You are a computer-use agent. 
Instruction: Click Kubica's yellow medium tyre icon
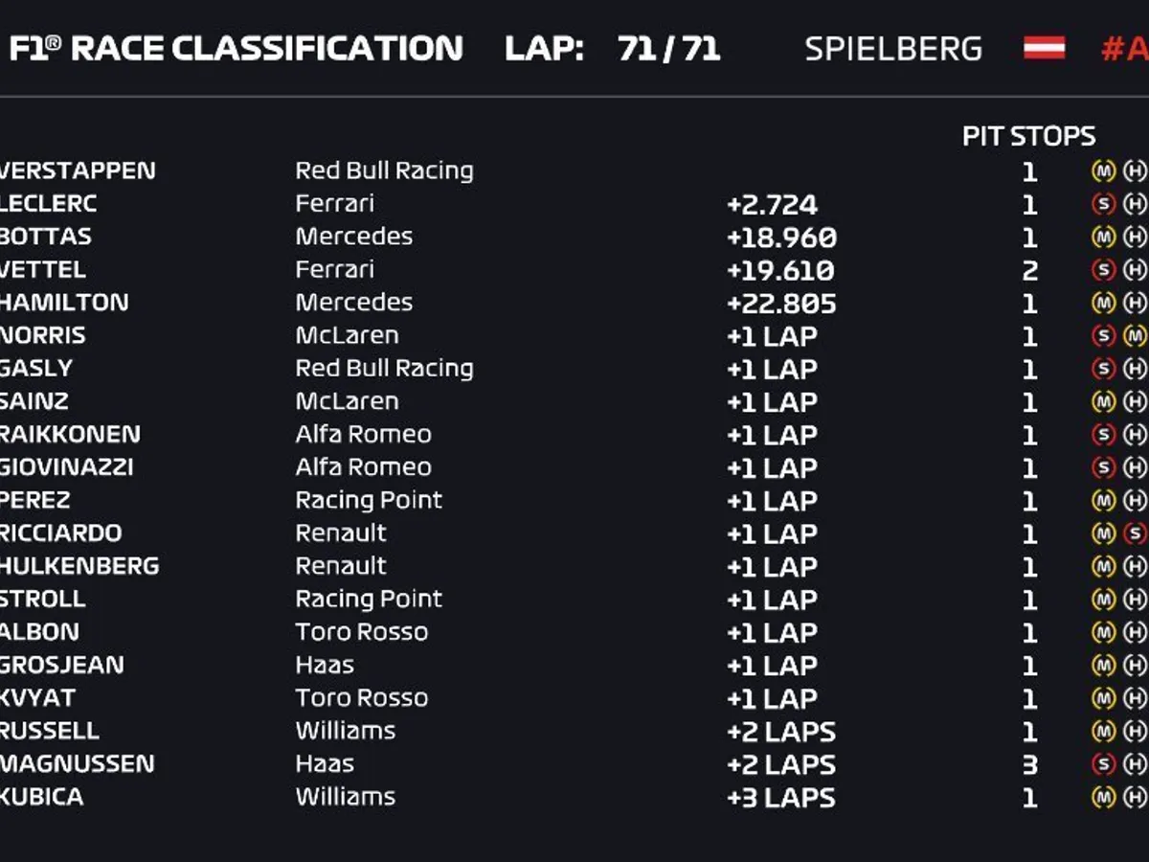pyautogui.click(x=1104, y=797)
